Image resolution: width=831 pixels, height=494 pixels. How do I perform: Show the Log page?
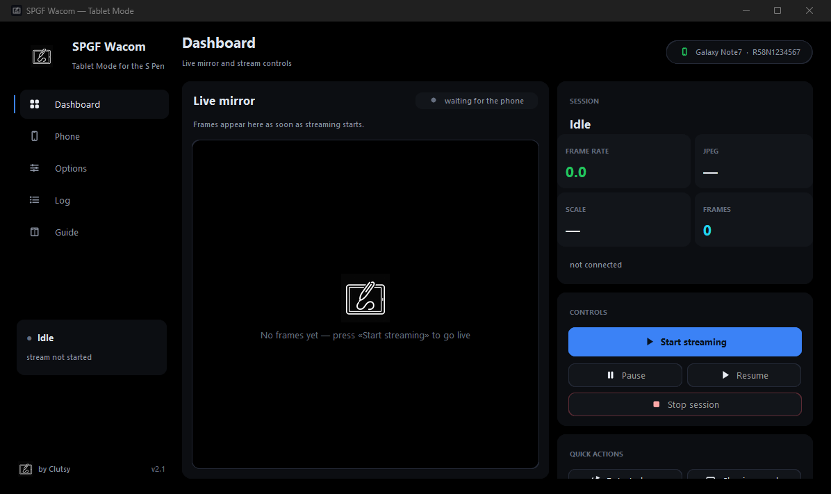(x=94, y=200)
